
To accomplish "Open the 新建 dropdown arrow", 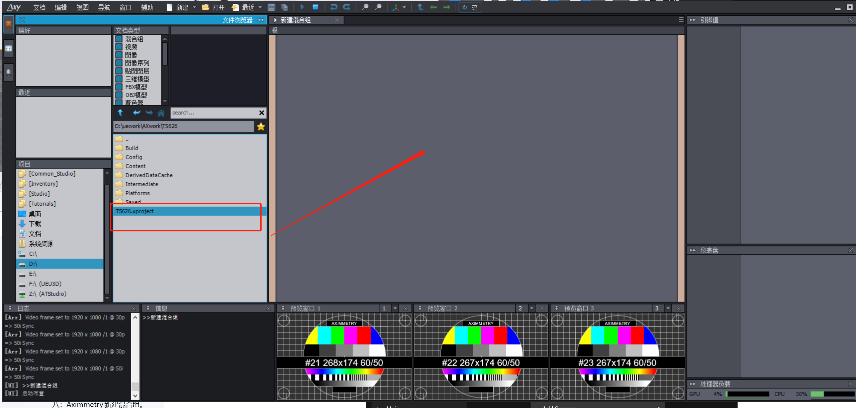I will pos(194,7).
